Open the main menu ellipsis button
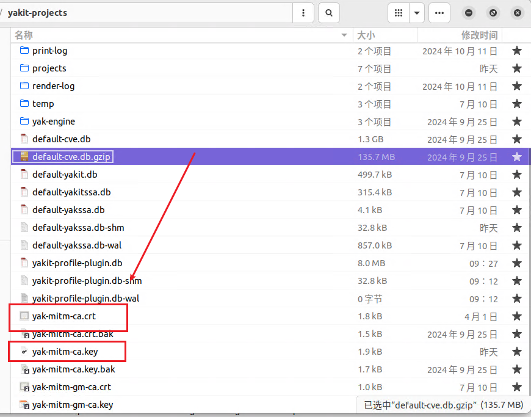 pos(439,12)
